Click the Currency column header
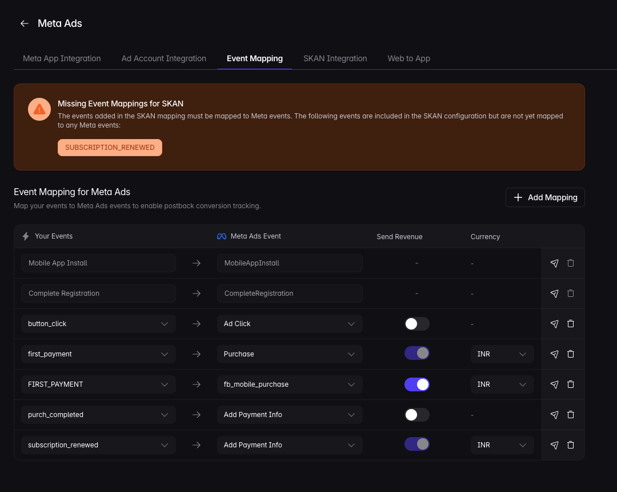The height and width of the screenshot is (492, 617). (485, 237)
